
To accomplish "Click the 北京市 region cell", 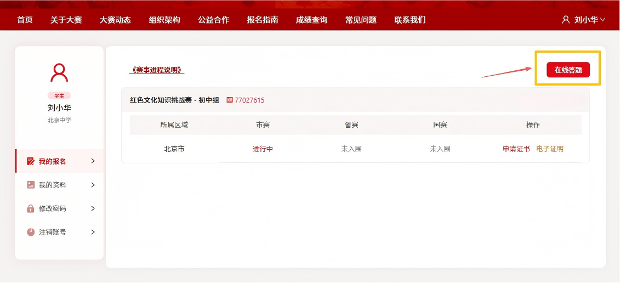I will [174, 149].
